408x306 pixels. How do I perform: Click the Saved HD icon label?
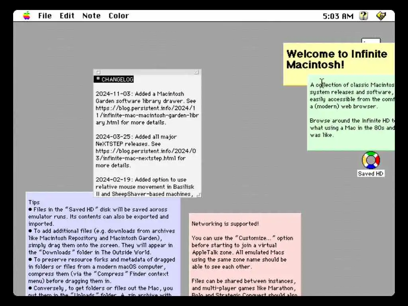[371, 174]
